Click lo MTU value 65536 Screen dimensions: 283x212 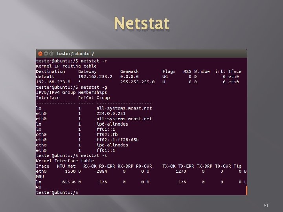69,182
